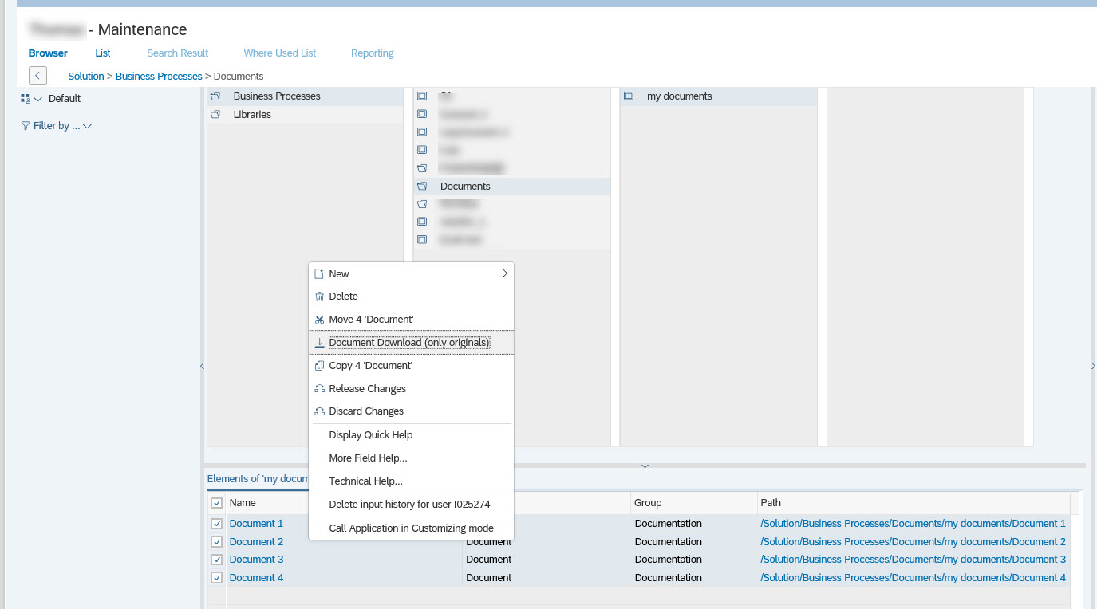Click the folder icon next to Libraries

coord(215,115)
